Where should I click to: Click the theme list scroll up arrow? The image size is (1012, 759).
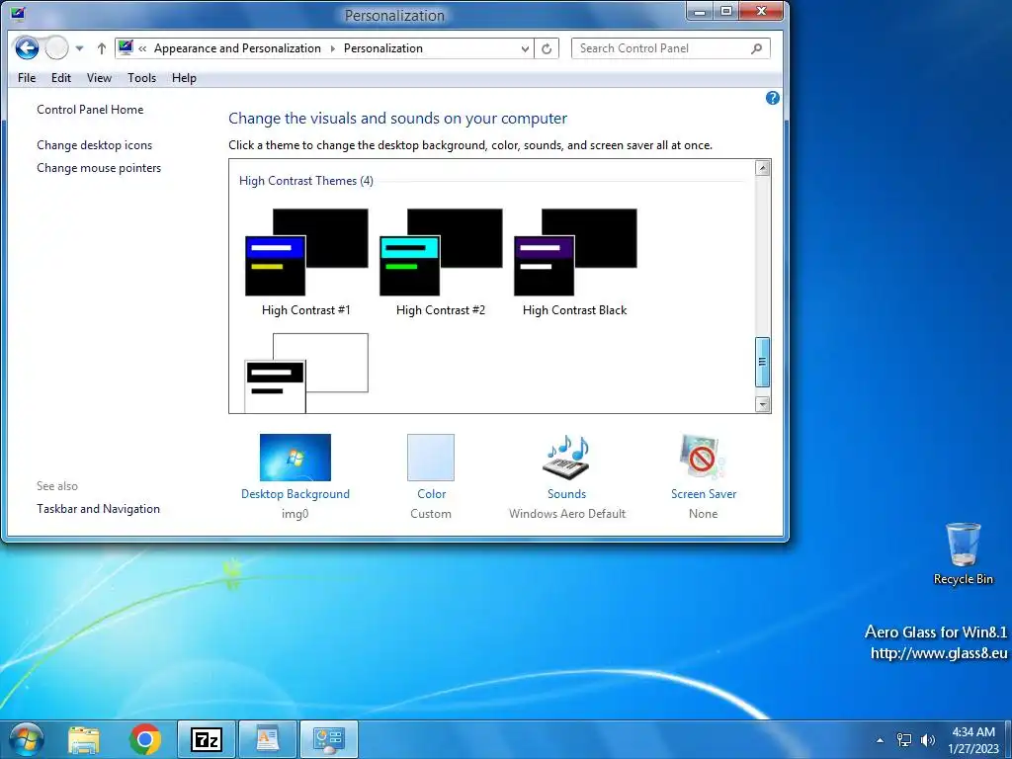(x=762, y=168)
